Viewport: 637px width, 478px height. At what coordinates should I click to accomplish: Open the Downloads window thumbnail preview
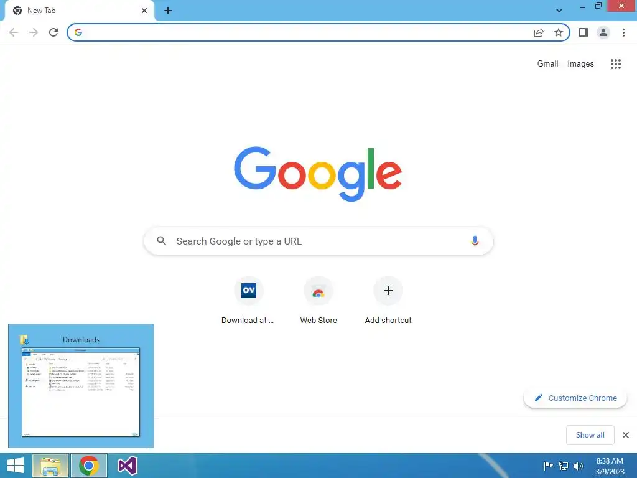click(x=81, y=386)
